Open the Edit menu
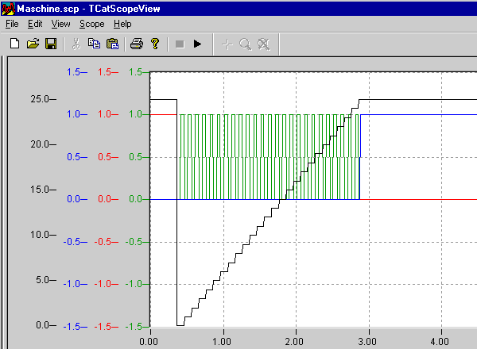Screen dimensions: 477x349 click(35, 24)
